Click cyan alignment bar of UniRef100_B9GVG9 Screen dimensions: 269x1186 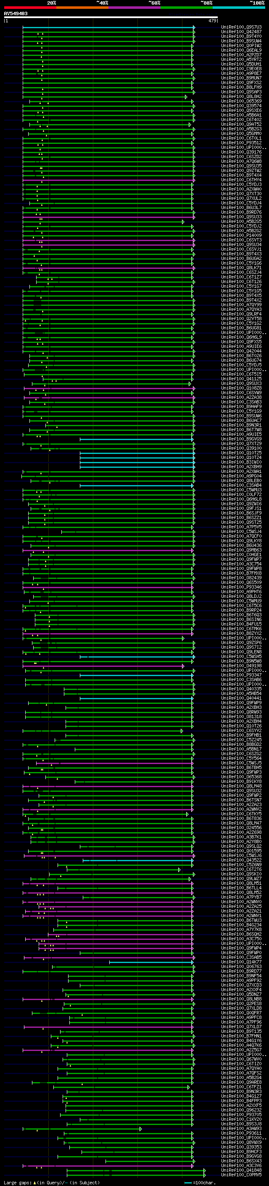point(137,439)
